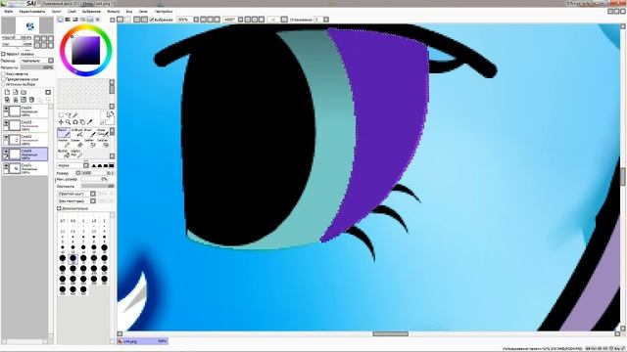Viewport: 627px width, 352px height.
Task: Pick a shade in color square
Action: point(85,50)
